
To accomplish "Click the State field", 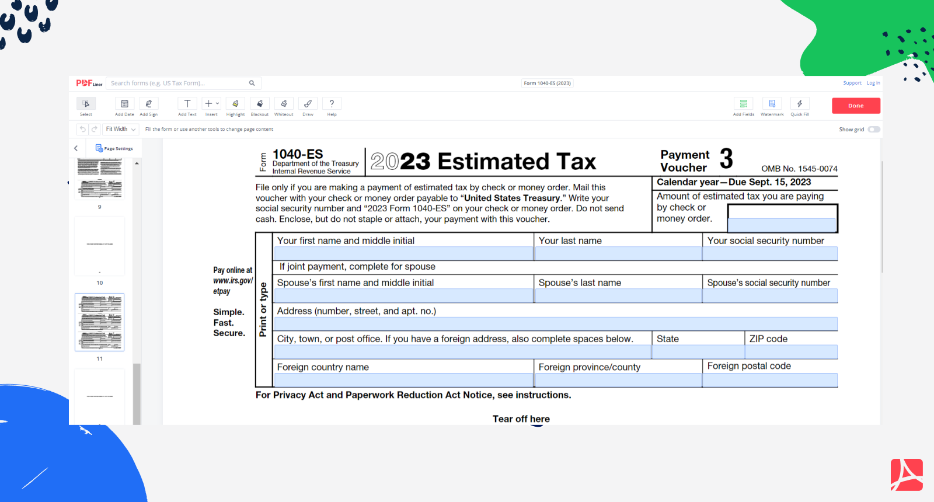I will pos(698,352).
